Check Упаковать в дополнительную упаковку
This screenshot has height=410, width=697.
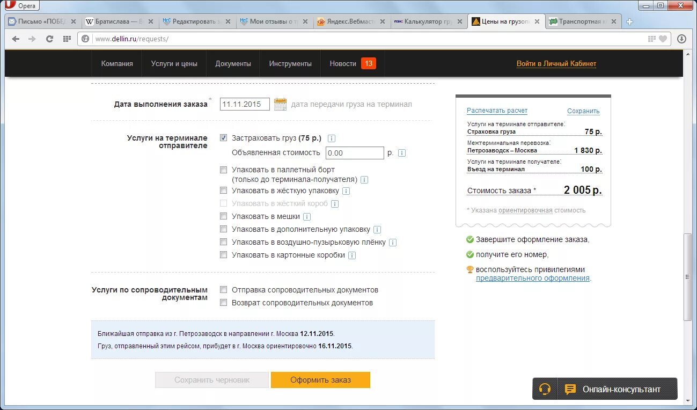[224, 229]
